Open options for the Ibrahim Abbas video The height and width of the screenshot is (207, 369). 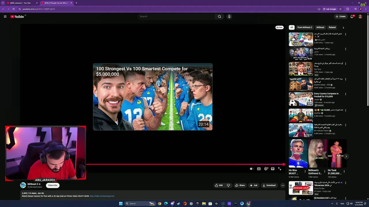click(345, 79)
